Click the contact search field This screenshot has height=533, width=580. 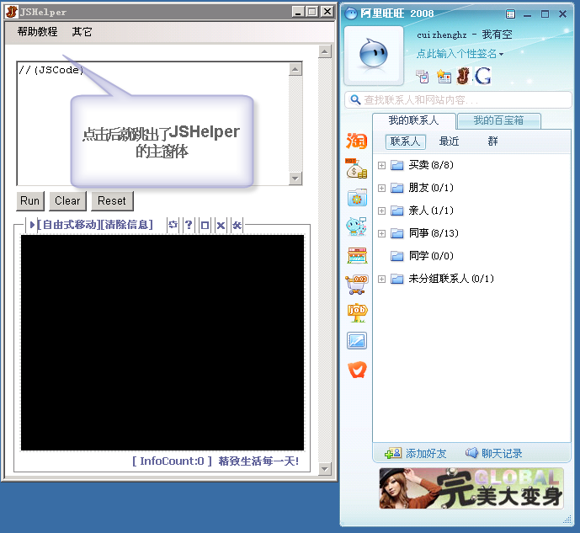(x=458, y=100)
